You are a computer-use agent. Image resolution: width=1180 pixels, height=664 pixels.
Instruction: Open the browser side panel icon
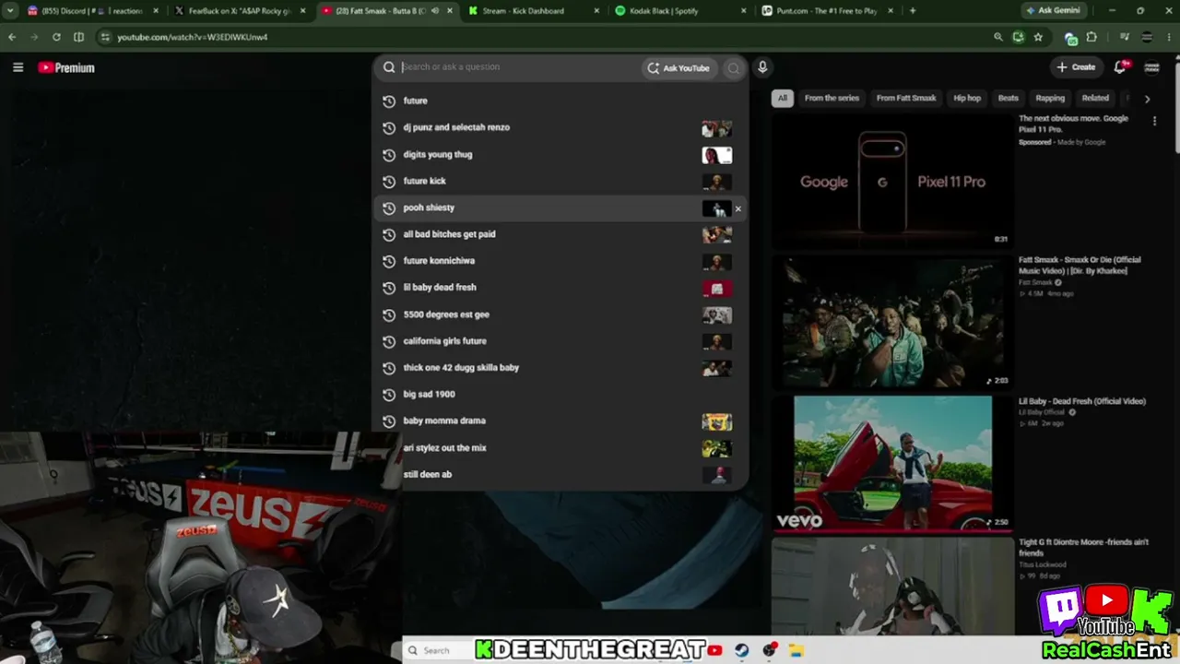[x=78, y=37]
